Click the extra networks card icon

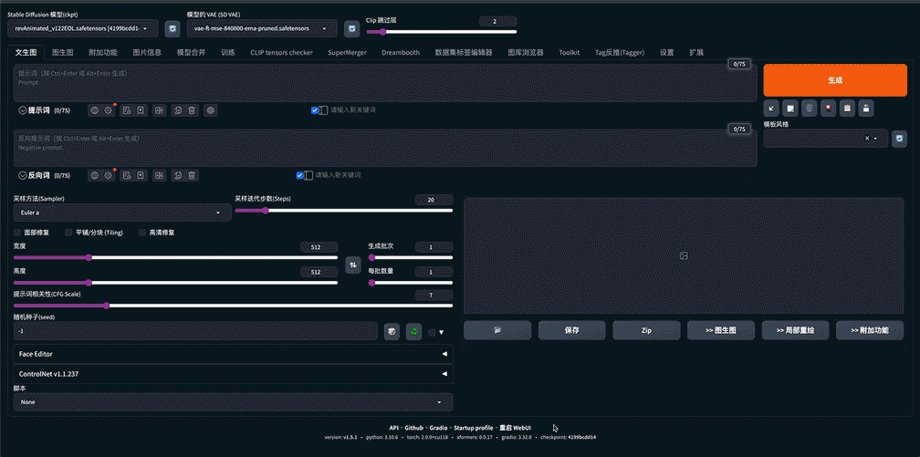pos(828,108)
